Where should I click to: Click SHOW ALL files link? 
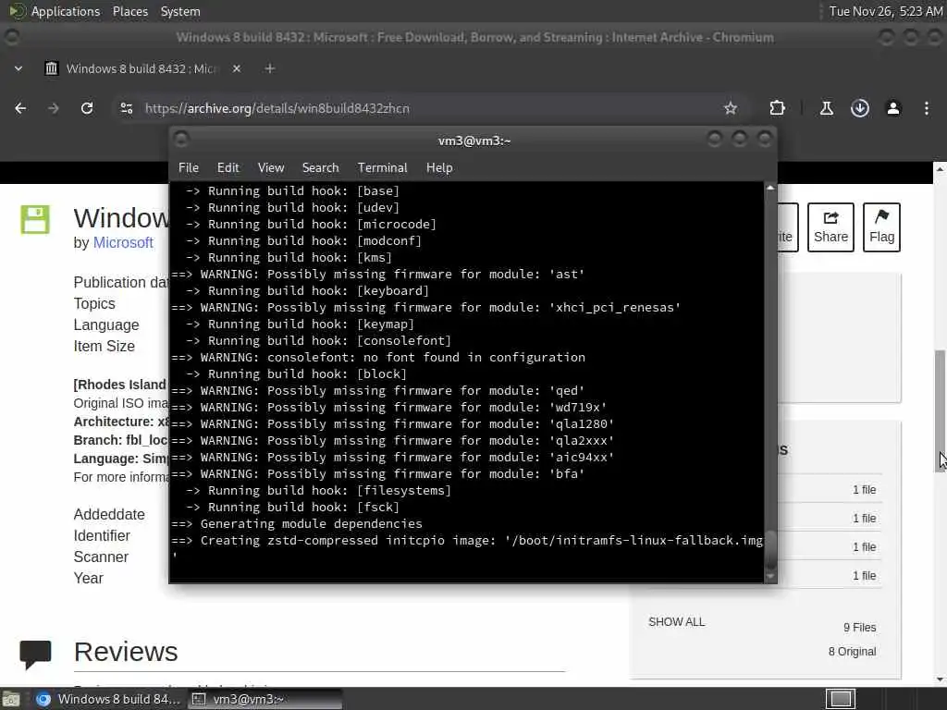[676, 622]
